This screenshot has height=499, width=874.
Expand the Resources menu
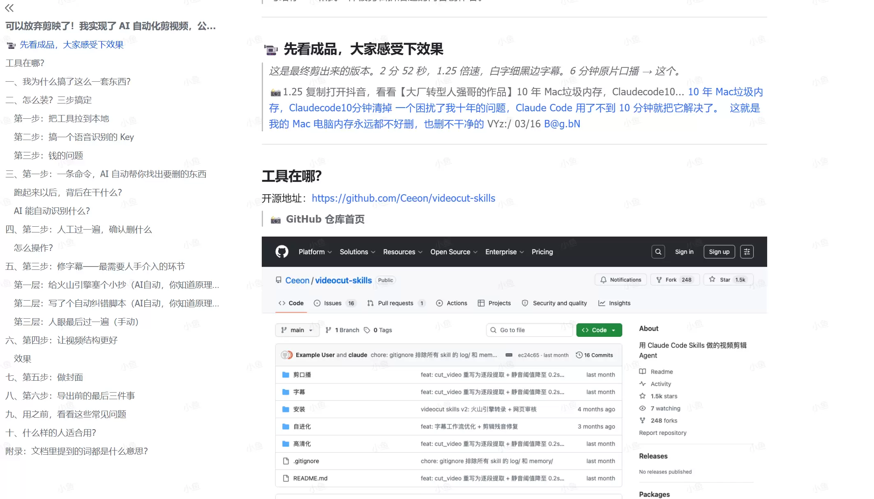pos(402,252)
